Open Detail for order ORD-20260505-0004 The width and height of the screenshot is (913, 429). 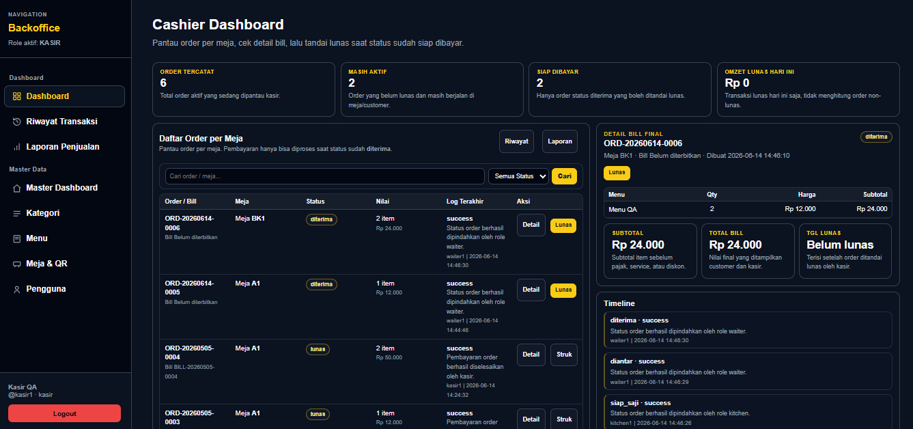point(531,355)
